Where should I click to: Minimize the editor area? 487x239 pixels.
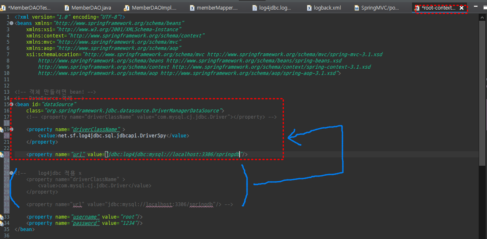coord(475,6)
